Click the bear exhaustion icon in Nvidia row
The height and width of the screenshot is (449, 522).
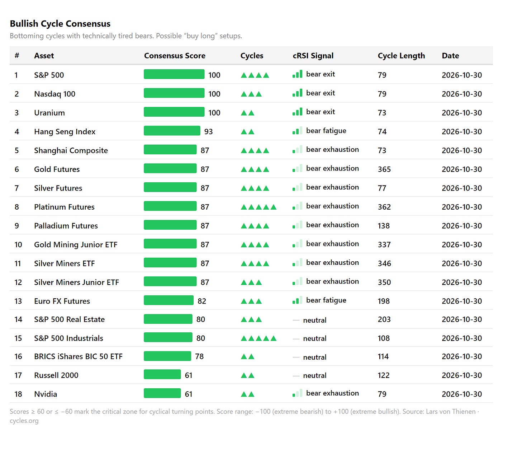pyautogui.click(x=297, y=393)
